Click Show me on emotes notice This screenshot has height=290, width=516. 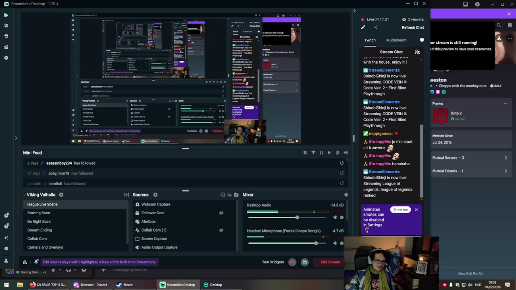[400, 209]
